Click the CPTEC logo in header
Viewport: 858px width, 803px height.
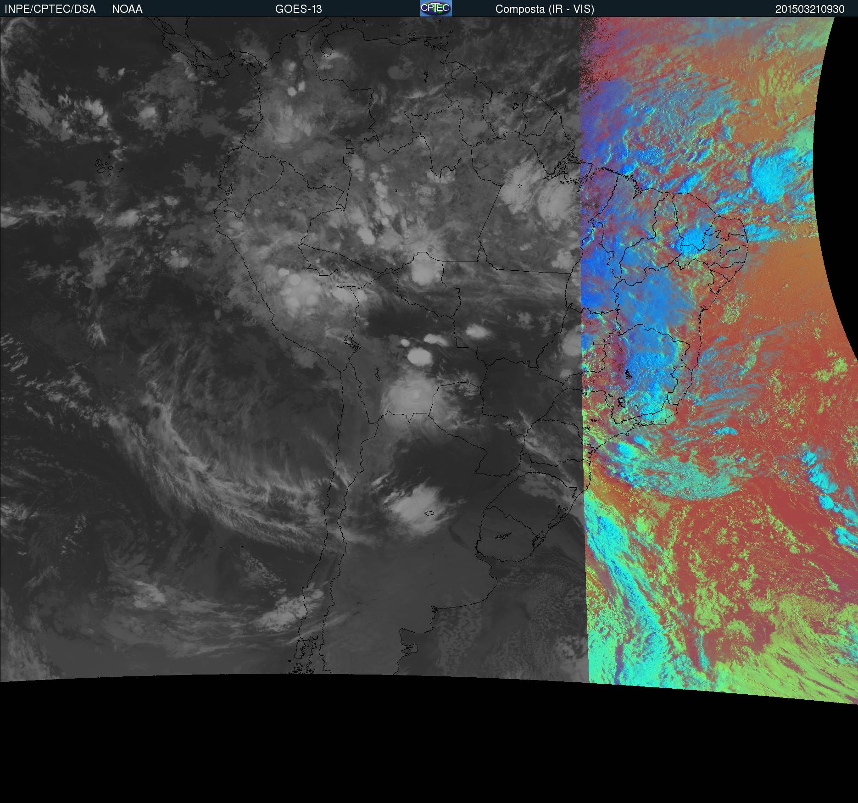click(436, 8)
